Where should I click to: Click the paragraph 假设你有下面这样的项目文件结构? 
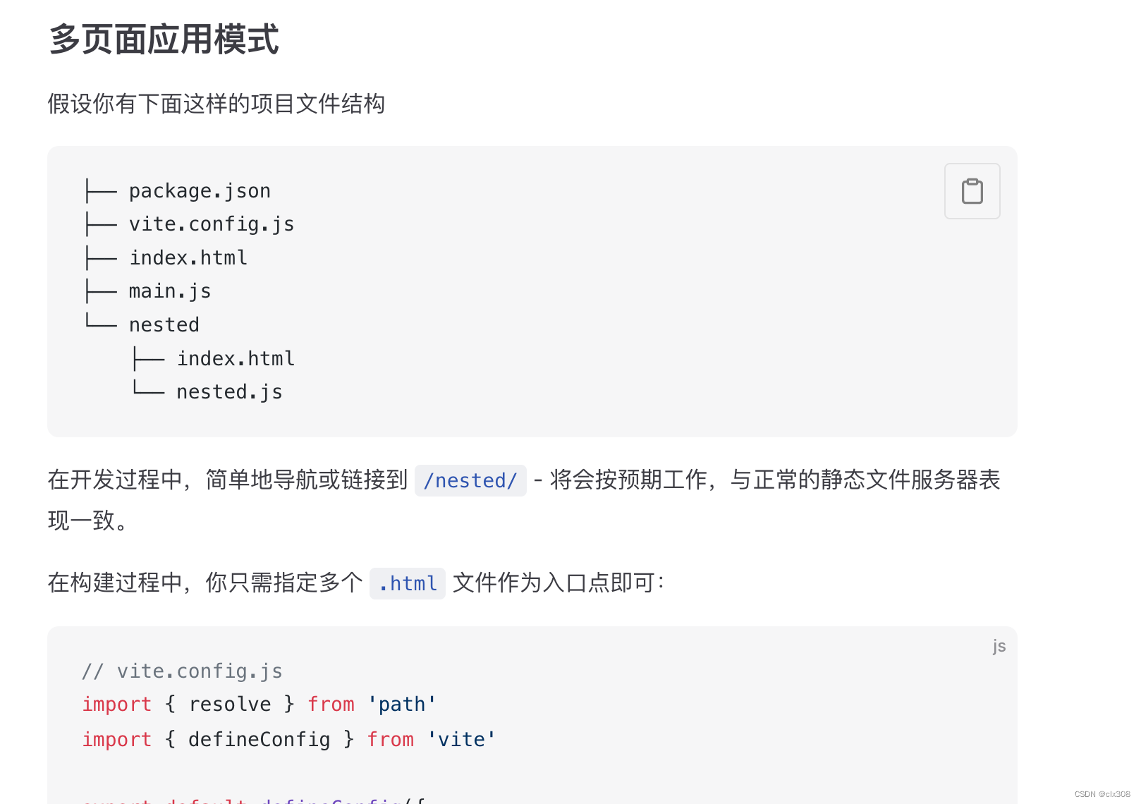pos(216,104)
